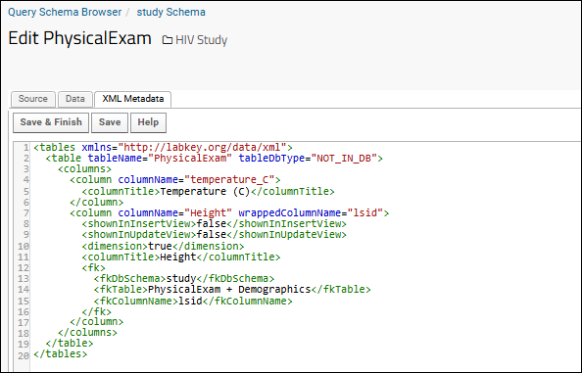Screen dimensions: 582x373
Task: Click the fkColumnName lsid line
Action: pos(193,301)
